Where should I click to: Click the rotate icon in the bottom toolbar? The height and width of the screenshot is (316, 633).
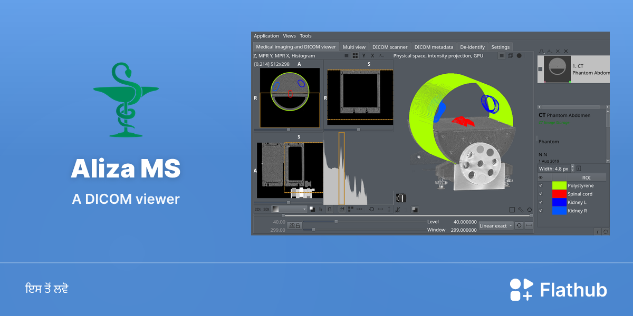click(371, 209)
